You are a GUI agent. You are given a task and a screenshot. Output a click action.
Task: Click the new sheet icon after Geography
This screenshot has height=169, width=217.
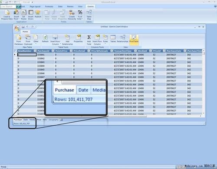click(61, 120)
